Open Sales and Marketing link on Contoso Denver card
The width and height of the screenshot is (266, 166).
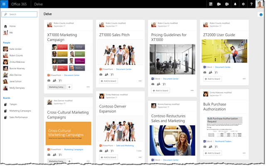coord(125,146)
